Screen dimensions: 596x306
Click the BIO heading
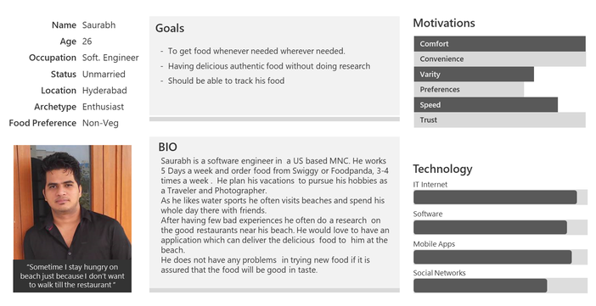coord(167,147)
